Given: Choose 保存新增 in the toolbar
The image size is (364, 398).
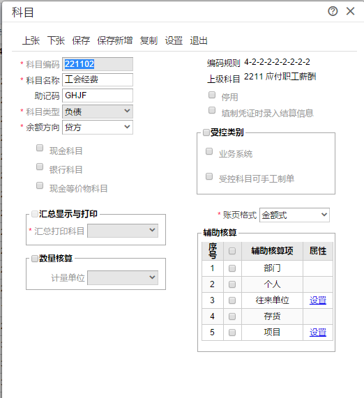Looking at the screenshot, I should click(115, 40).
